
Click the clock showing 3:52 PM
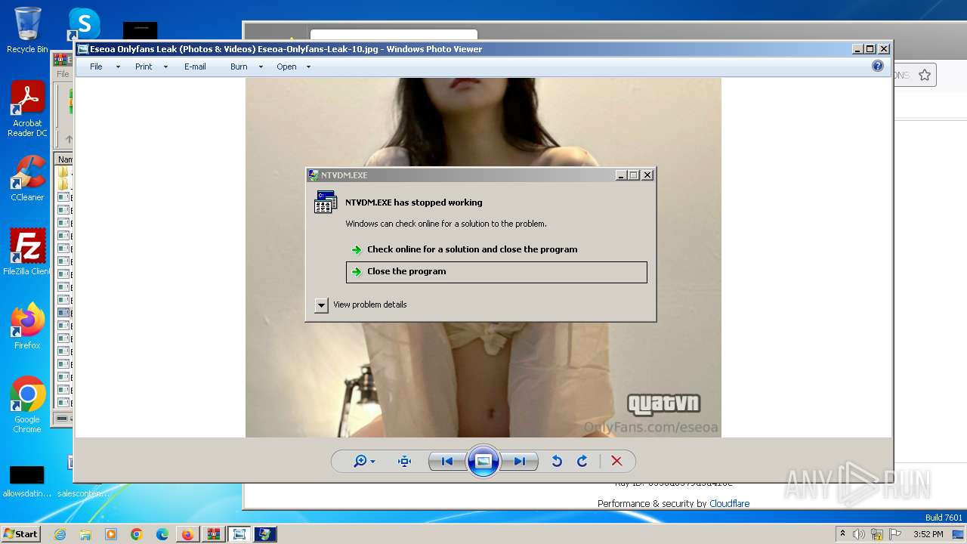[x=928, y=534]
